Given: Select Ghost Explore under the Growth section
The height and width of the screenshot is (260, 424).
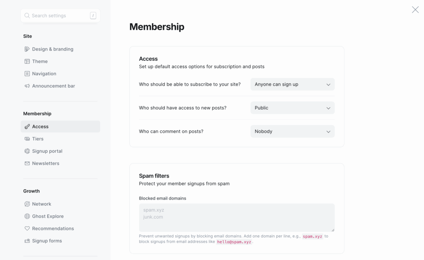Looking at the screenshot, I should [48, 216].
